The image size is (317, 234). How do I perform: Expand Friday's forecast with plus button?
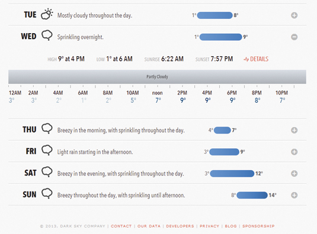click(x=294, y=152)
